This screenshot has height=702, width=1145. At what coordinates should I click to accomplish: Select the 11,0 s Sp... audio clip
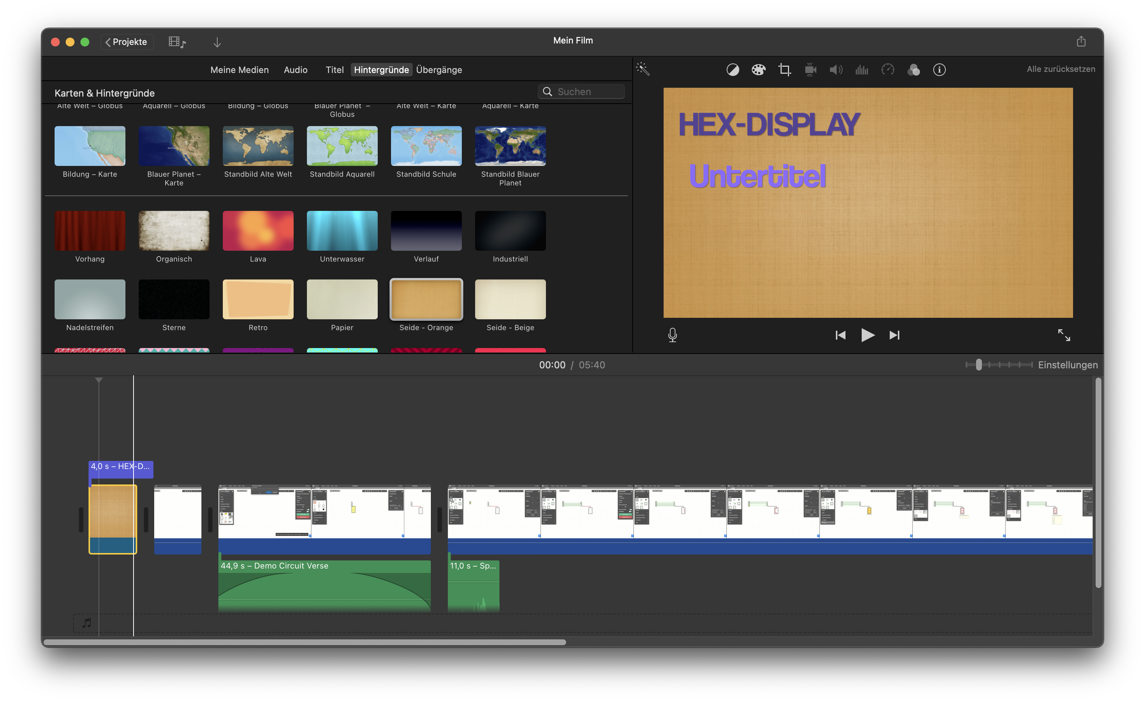(474, 586)
